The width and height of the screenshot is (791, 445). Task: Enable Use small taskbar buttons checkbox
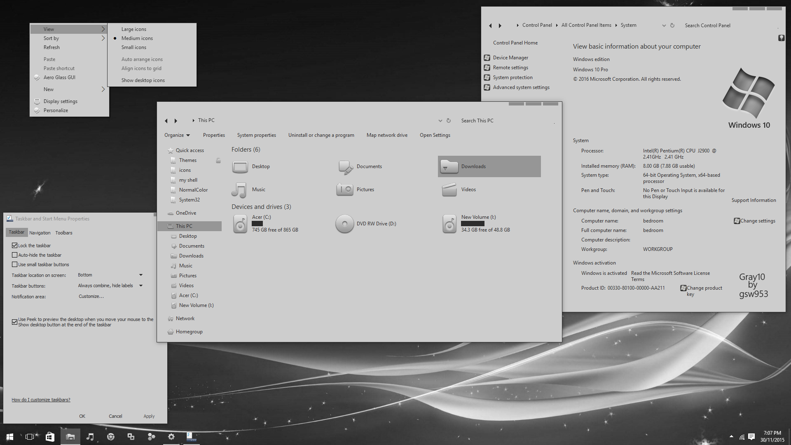(x=15, y=265)
